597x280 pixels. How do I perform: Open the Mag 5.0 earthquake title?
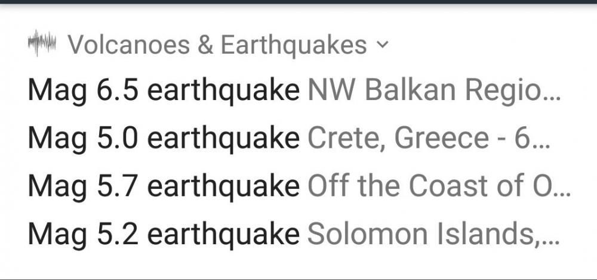(x=164, y=139)
